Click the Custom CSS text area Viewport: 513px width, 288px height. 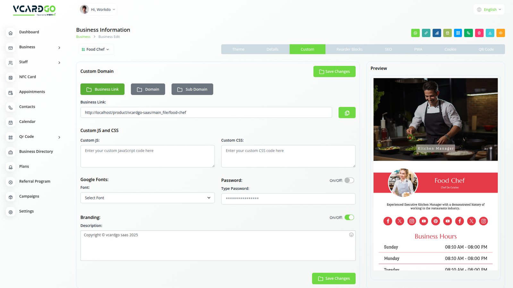click(x=288, y=156)
